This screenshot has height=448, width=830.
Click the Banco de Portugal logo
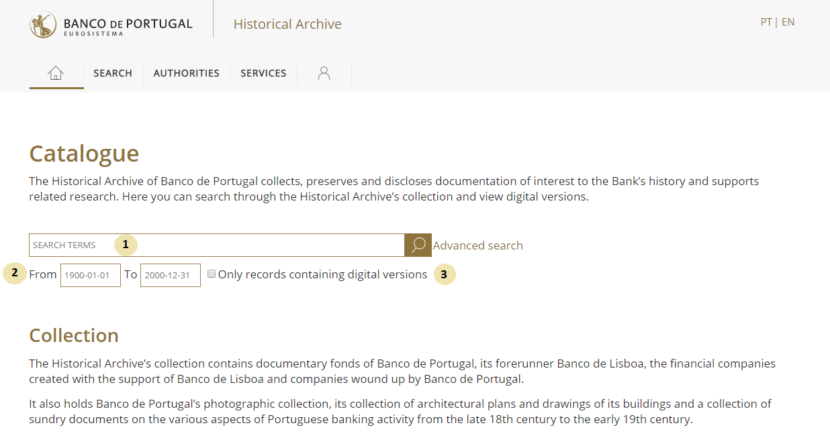point(111,24)
